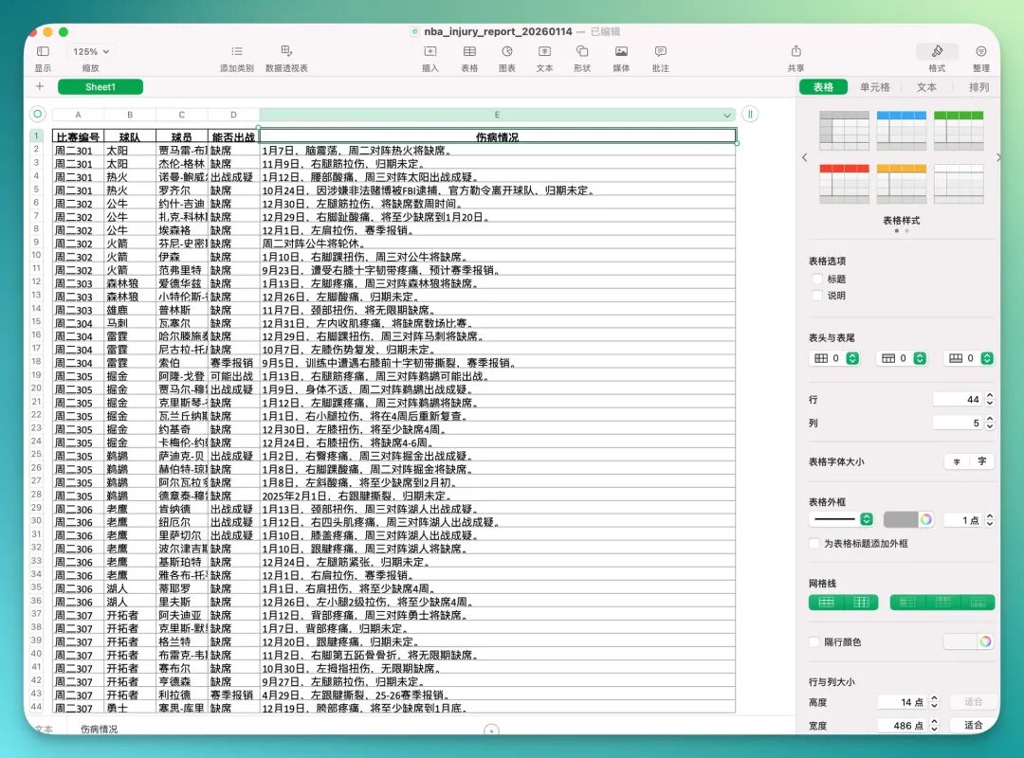Toggle header column gridlines button
Viewport: 1024px width, 758px height.
point(907,602)
